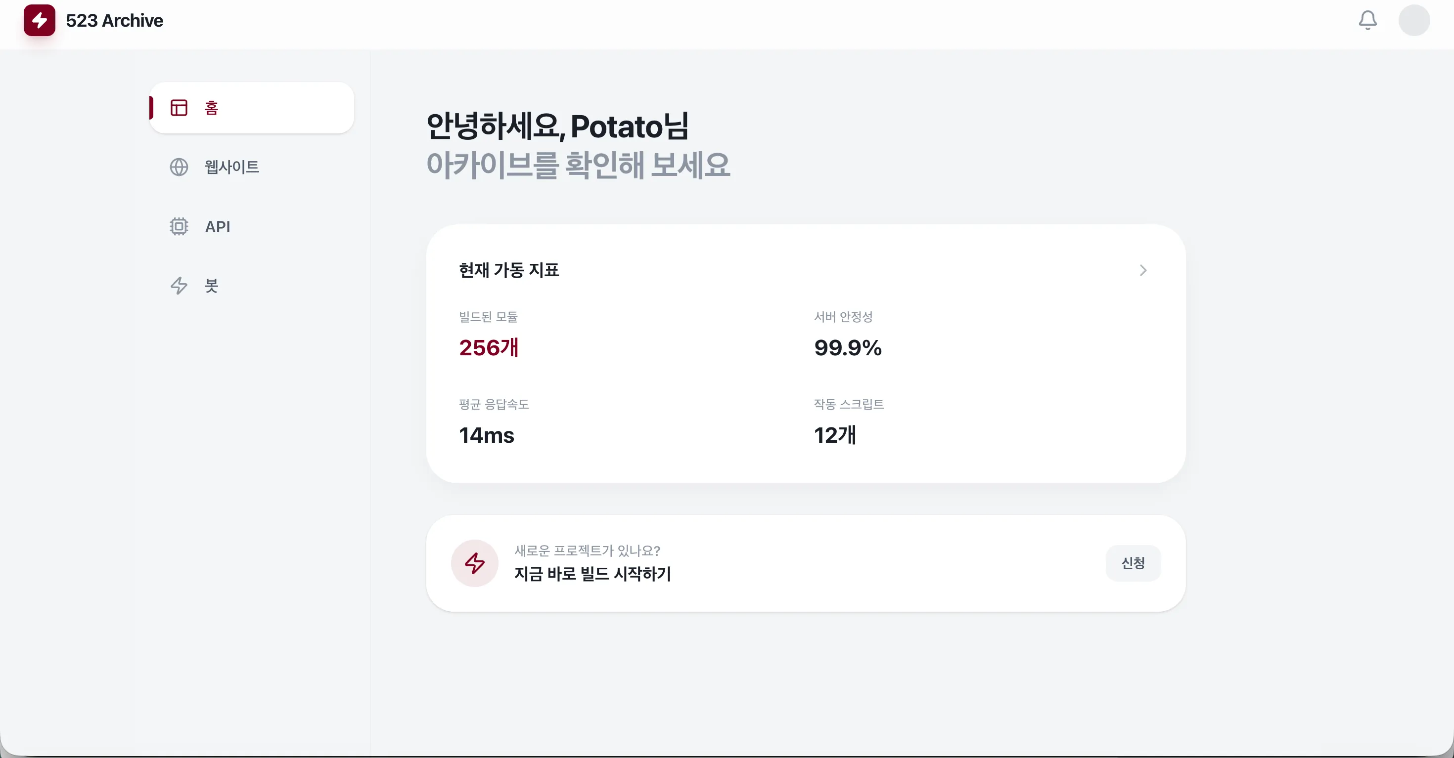
Task: Navigate to the 봇 section
Action: 211,286
